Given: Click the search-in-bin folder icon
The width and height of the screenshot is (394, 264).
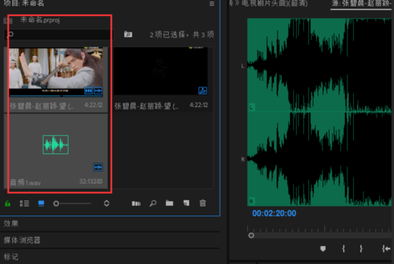Looking at the screenshot, I should [x=128, y=34].
